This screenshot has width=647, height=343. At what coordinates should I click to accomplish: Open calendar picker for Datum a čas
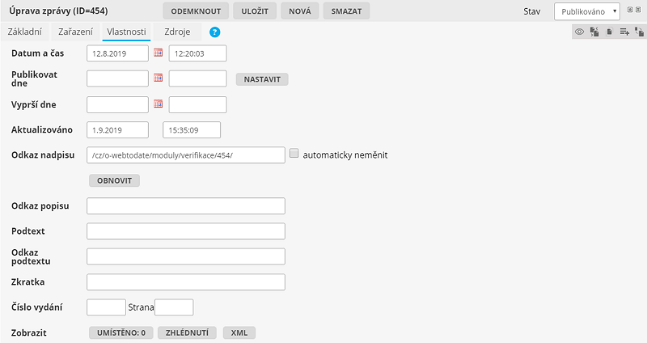click(x=159, y=53)
